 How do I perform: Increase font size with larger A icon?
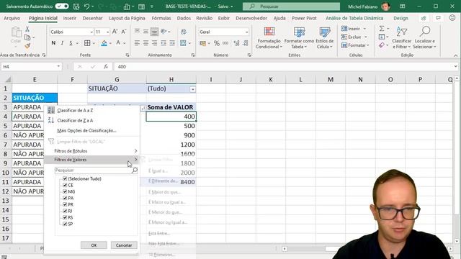coord(115,32)
